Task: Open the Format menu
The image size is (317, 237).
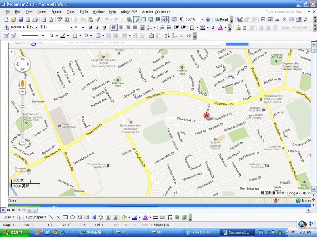Action: 57,12
